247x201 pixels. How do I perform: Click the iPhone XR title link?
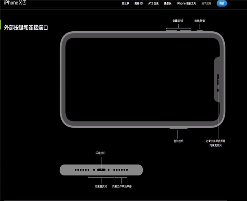15,3
